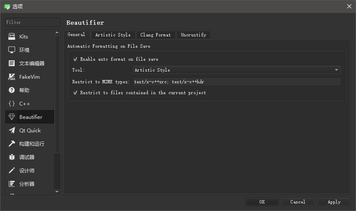Viewport: 356px width, 211px height.
Task: Select the 构建和运行 hammer icon
Action: (x=12, y=144)
